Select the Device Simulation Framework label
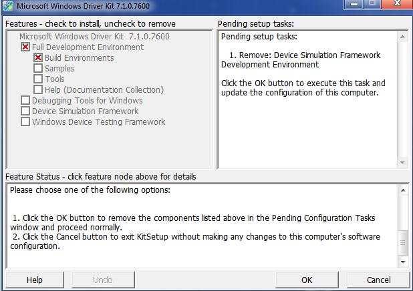This screenshot has width=413, height=291. [85, 111]
